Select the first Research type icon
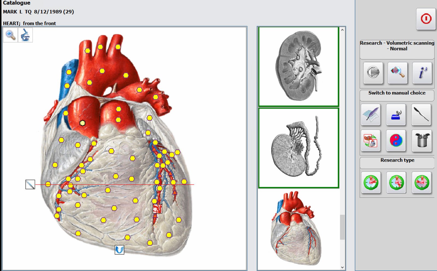The image size is (437, 271). 371,182
